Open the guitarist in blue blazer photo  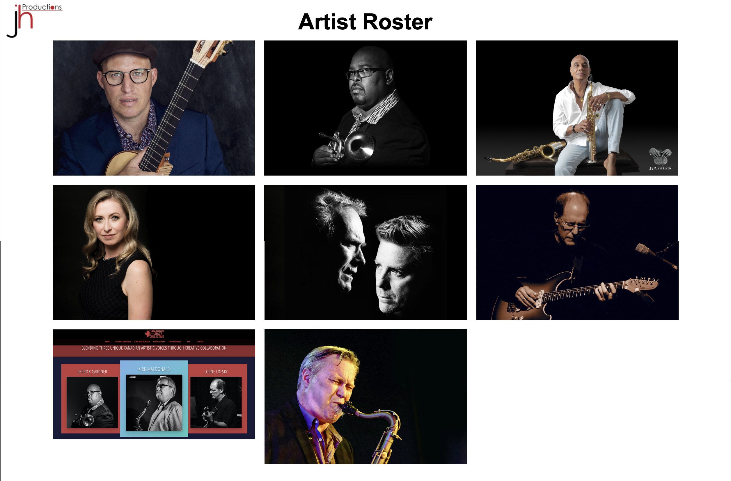pyautogui.click(x=154, y=108)
